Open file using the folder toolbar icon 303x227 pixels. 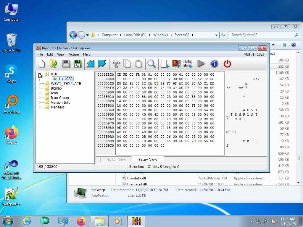pos(53,64)
